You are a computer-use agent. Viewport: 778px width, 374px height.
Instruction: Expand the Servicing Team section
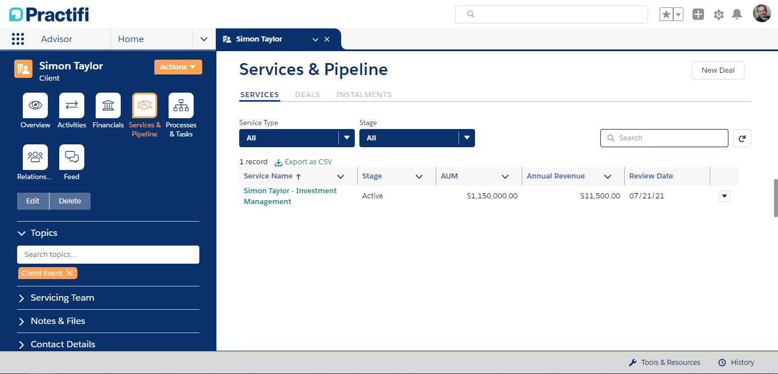22,298
